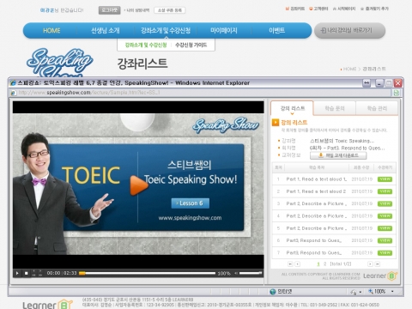Click the 인터넷 zone indicator in the status bar
Image resolution: width=412 pixels, height=309 pixels.
coord(281,291)
